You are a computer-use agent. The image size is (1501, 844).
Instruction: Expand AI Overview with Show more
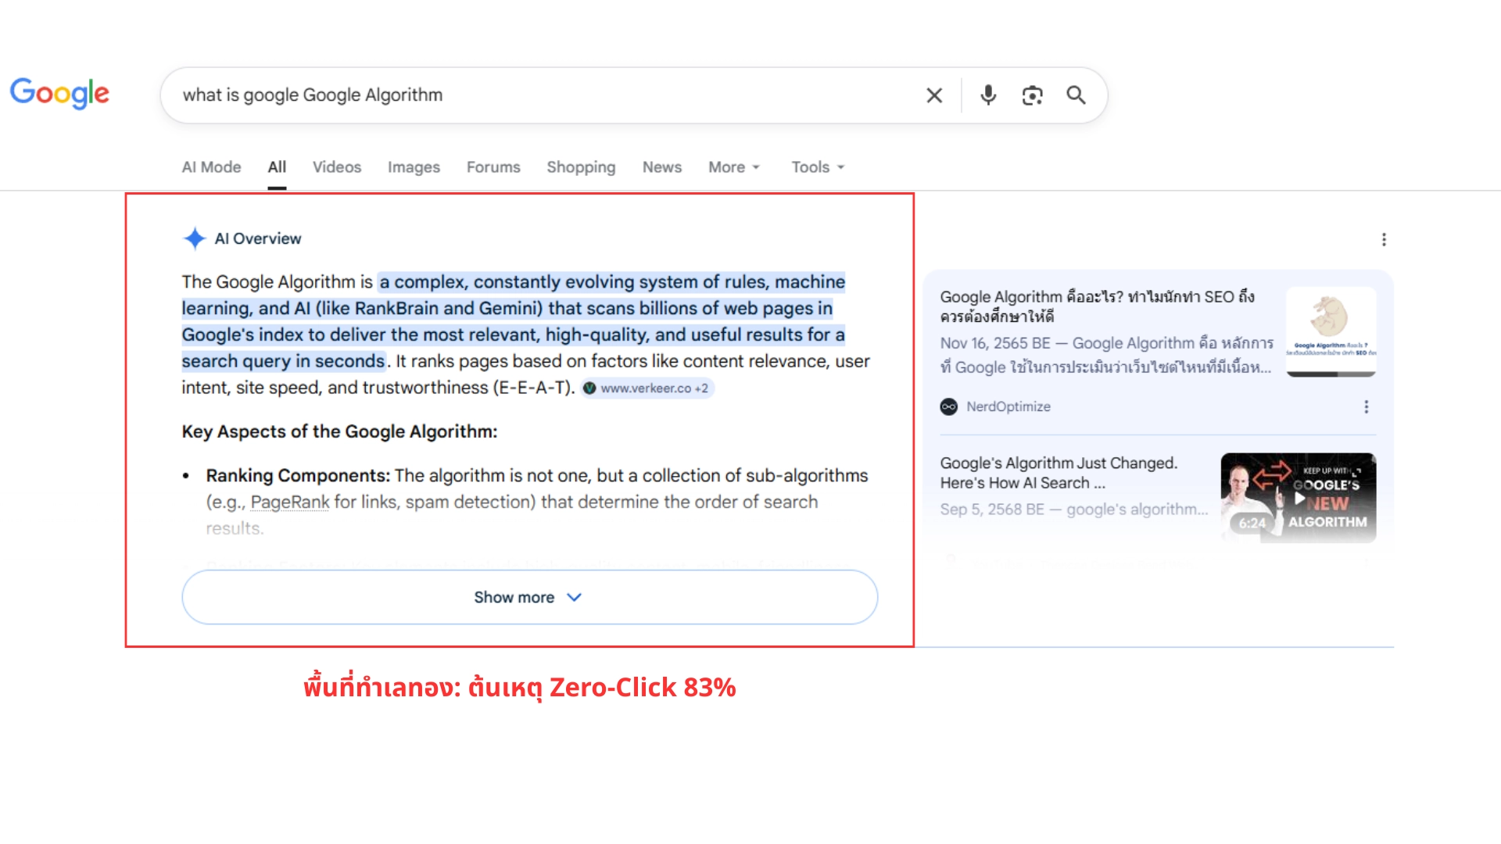[529, 597]
